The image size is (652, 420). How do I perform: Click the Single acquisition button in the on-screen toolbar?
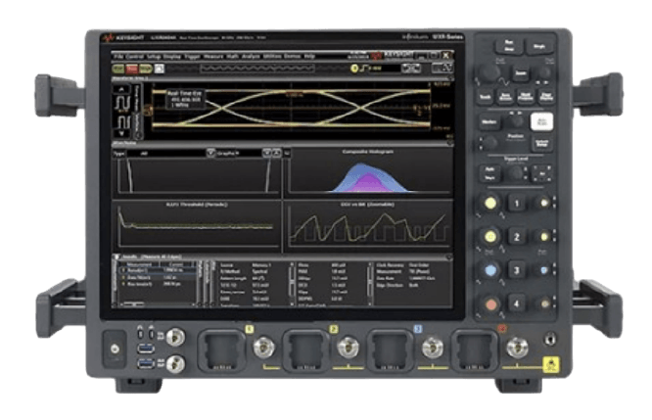(x=146, y=69)
